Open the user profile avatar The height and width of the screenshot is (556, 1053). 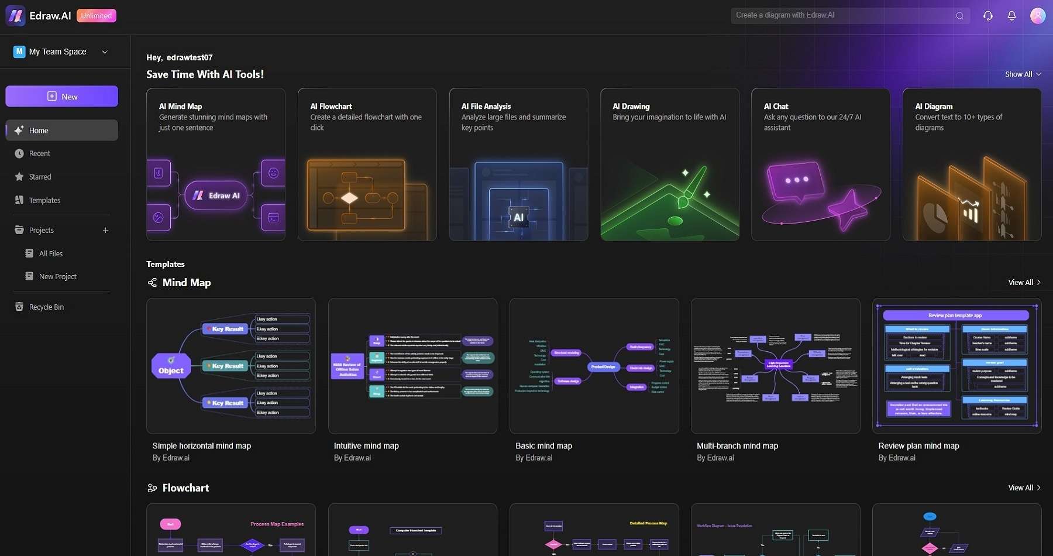(1038, 16)
